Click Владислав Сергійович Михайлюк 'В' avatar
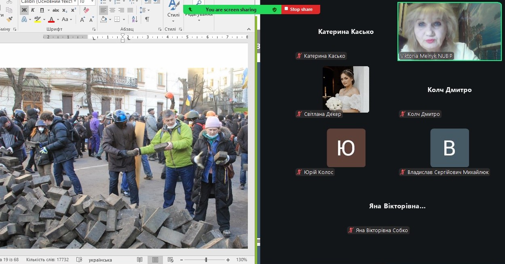505x264 pixels. tap(450, 148)
